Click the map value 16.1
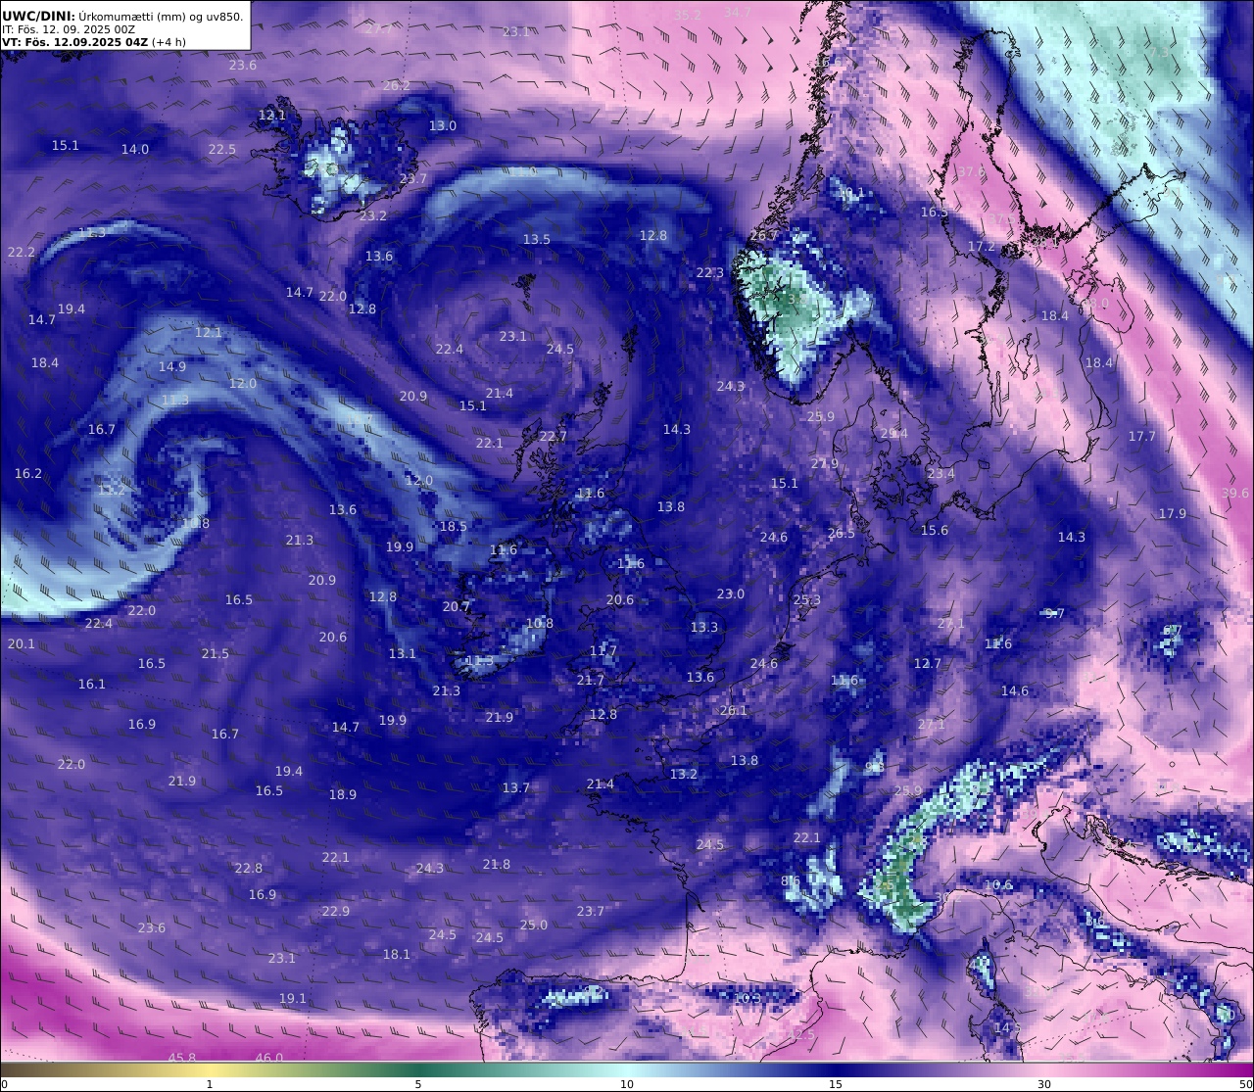 pos(92,685)
